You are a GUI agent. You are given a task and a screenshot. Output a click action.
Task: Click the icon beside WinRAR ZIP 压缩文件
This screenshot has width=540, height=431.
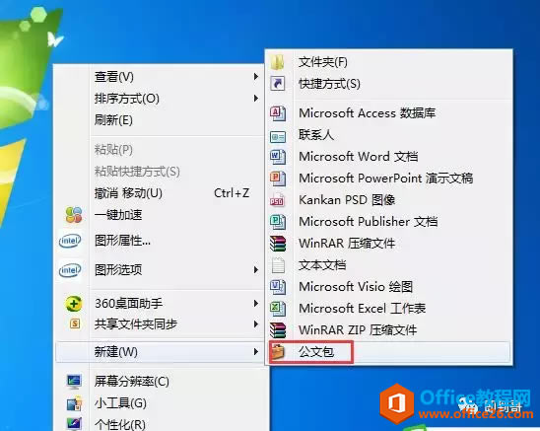pyautogui.click(x=278, y=330)
